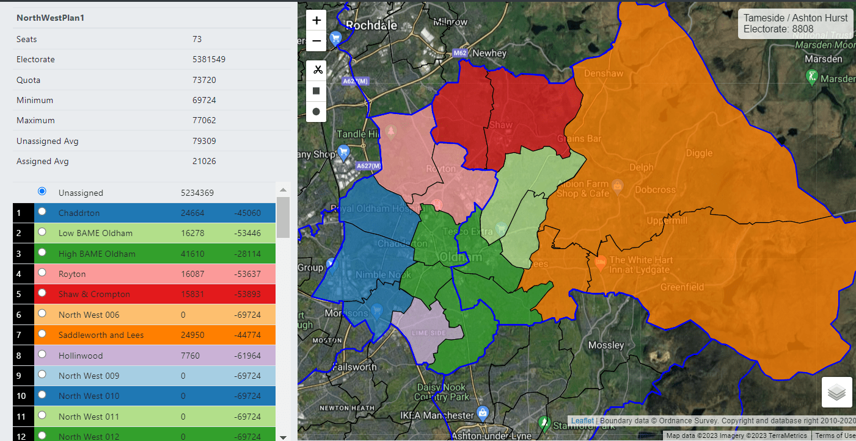The width and height of the screenshot is (856, 441).
Task: Select the rectangle selection tool
Action: click(316, 90)
